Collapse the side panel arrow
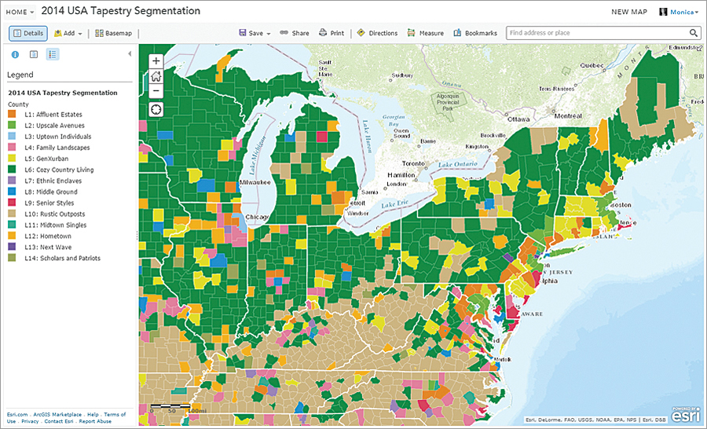 click(x=130, y=54)
